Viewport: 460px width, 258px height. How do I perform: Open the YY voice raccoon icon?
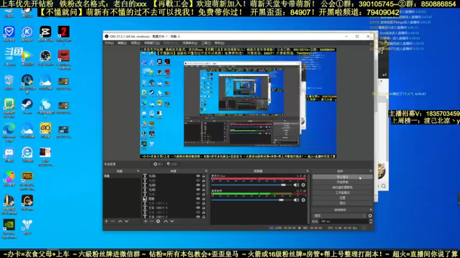point(45,128)
